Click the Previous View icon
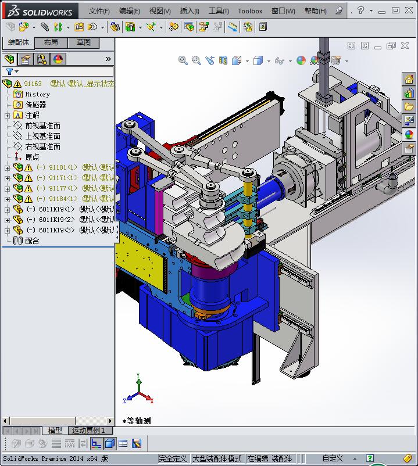Image resolution: width=418 pixels, height=466 pixels. pyautogui.click(x=210, y=60)
